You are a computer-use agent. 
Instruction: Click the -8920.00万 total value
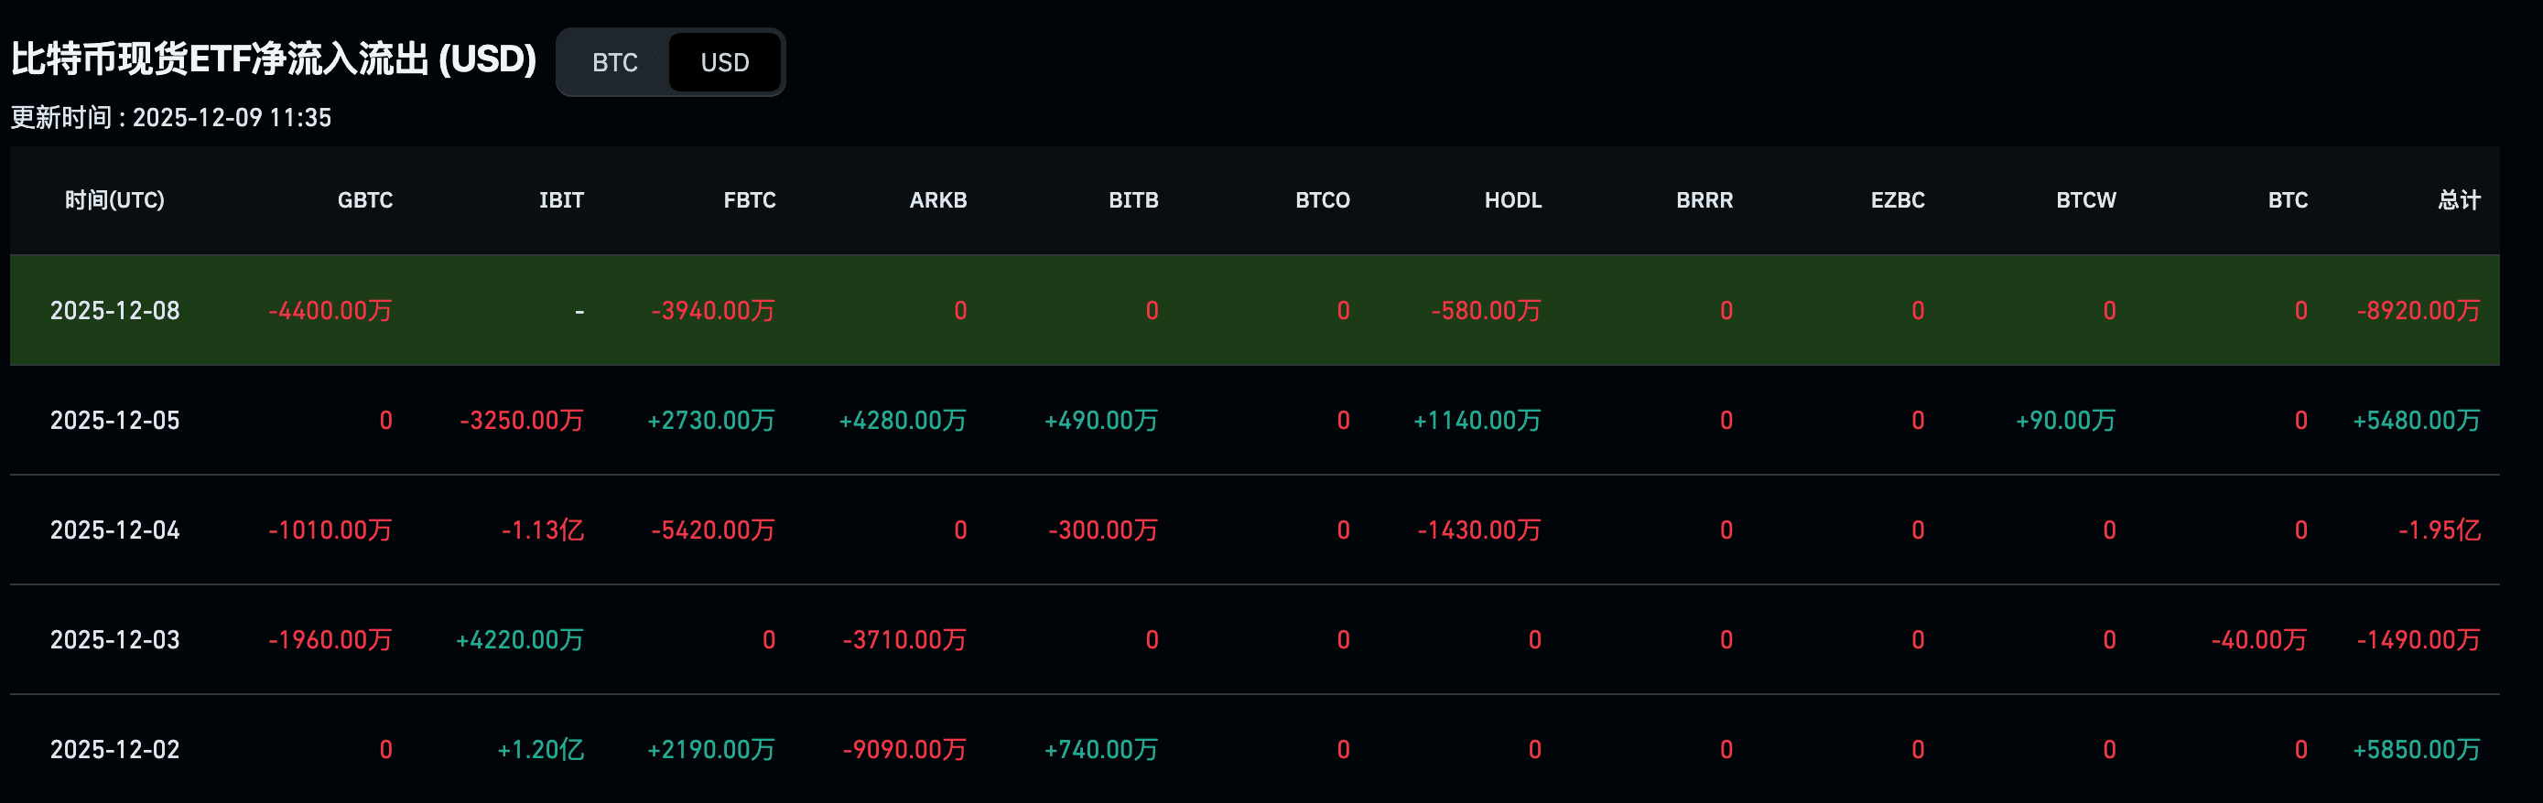[x=2418, y=311]
